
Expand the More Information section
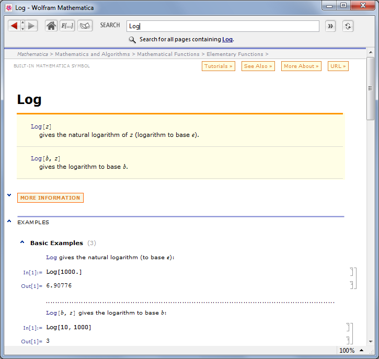(50, 198)
